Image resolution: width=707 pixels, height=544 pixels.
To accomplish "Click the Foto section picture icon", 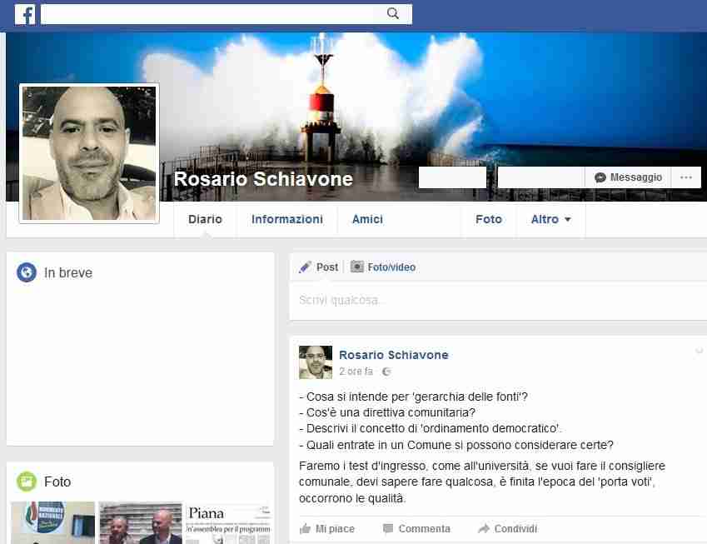I will [27, 482].
